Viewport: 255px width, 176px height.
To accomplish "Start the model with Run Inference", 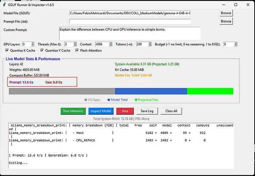I will pyautogui.click(x=72, y=111).
